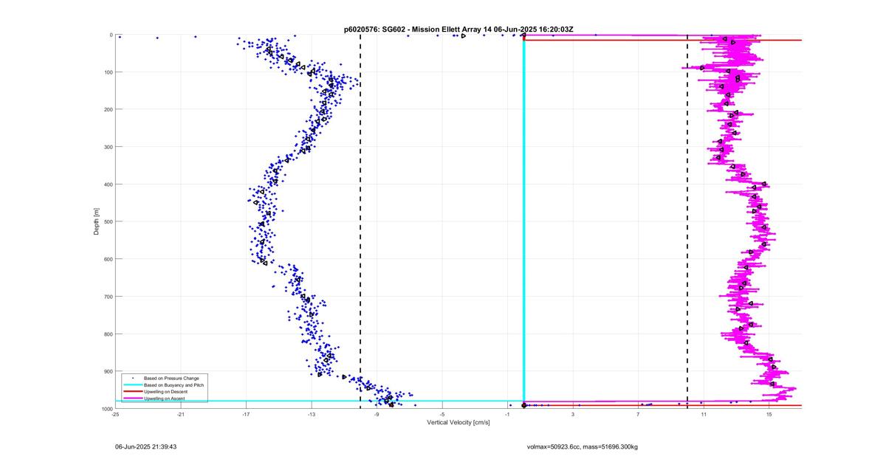Click the dark red line sample in the legend
886x459 pixels.
pyautogui.click(x=133, y=392)
